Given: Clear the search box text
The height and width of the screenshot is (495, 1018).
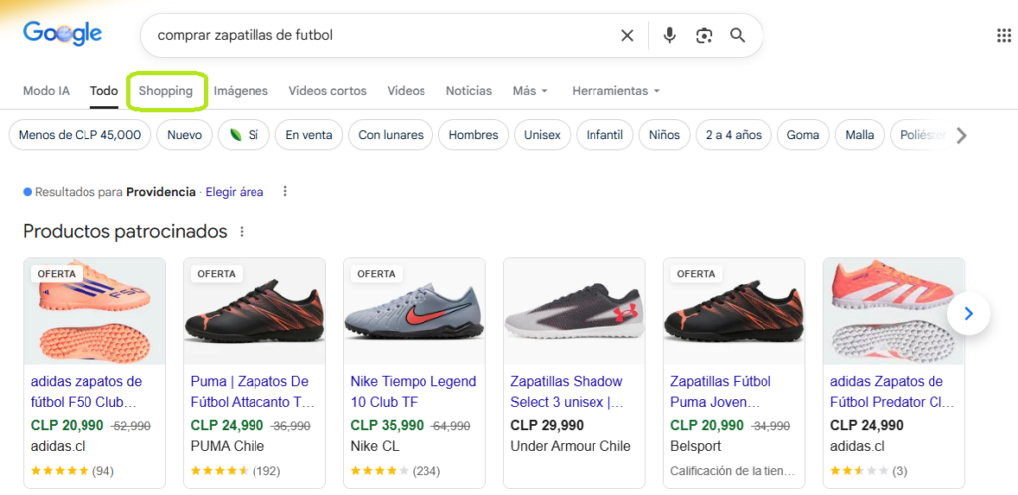Looking at the screenshot, I should (x=627, y=36).
